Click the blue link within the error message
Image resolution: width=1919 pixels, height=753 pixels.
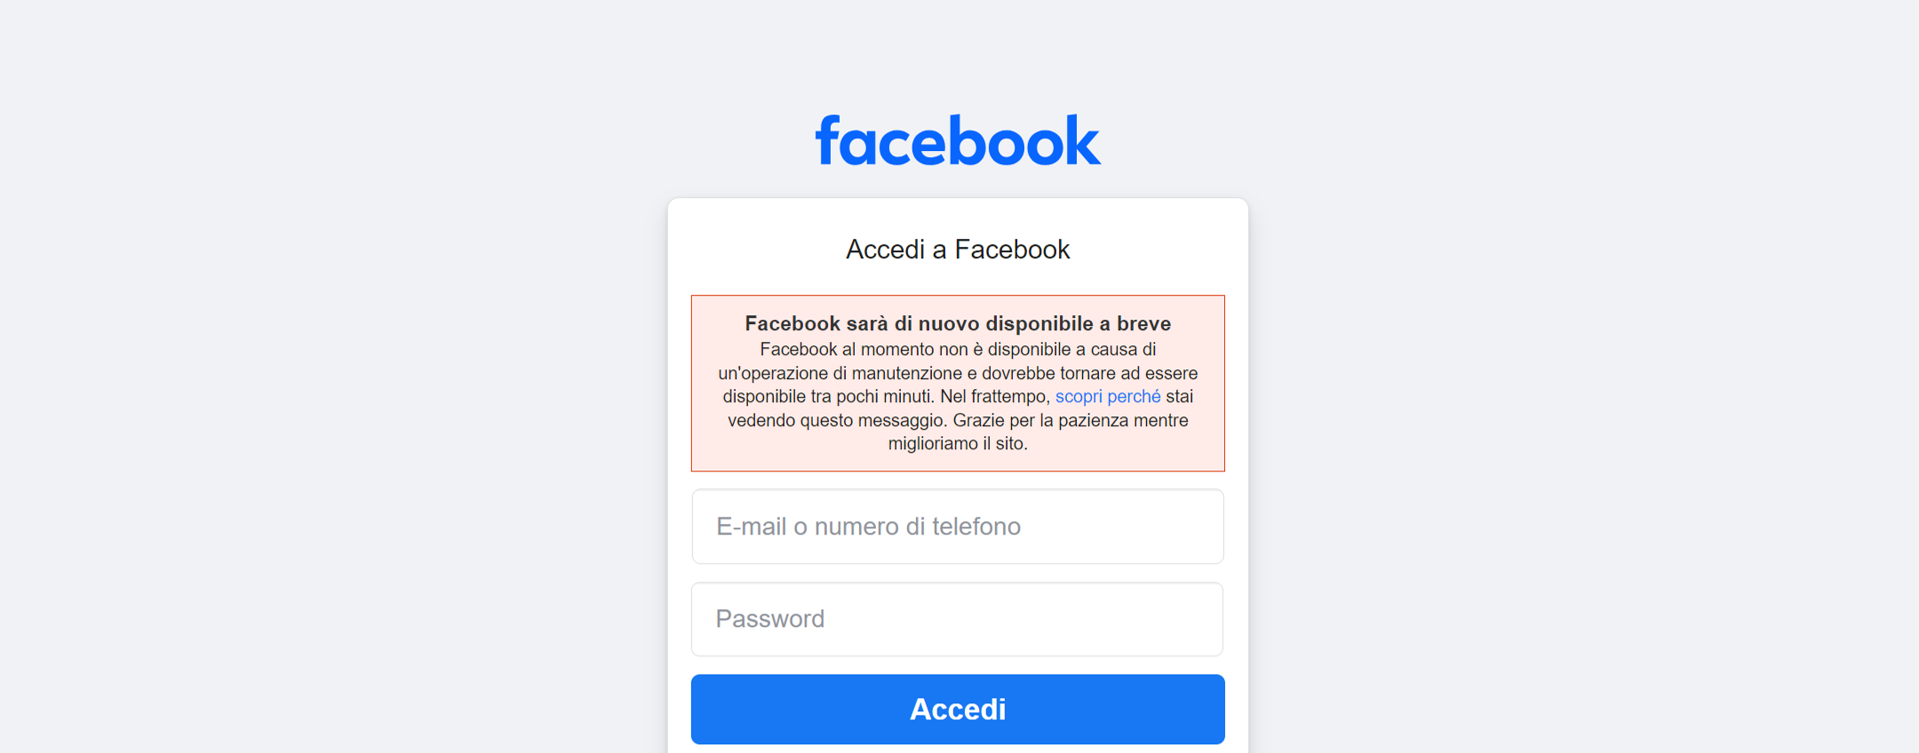[x=1107, y=396]
